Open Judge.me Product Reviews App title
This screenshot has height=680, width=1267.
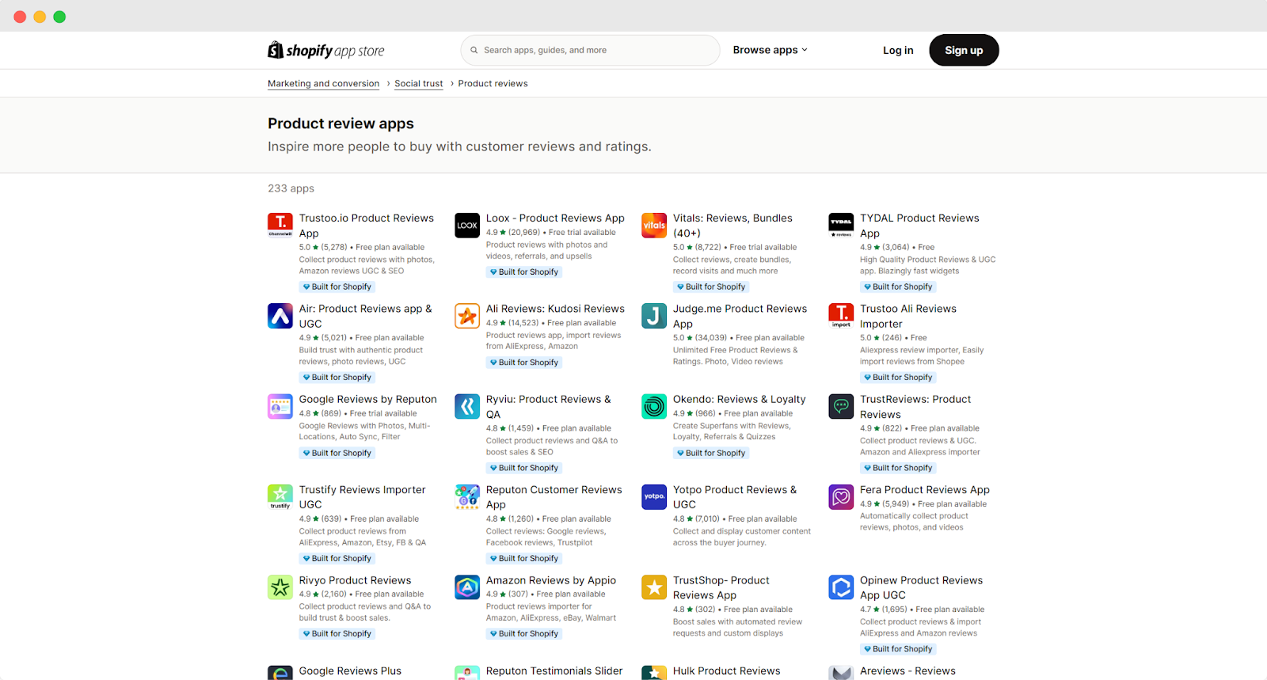click(x=740, y=316)
